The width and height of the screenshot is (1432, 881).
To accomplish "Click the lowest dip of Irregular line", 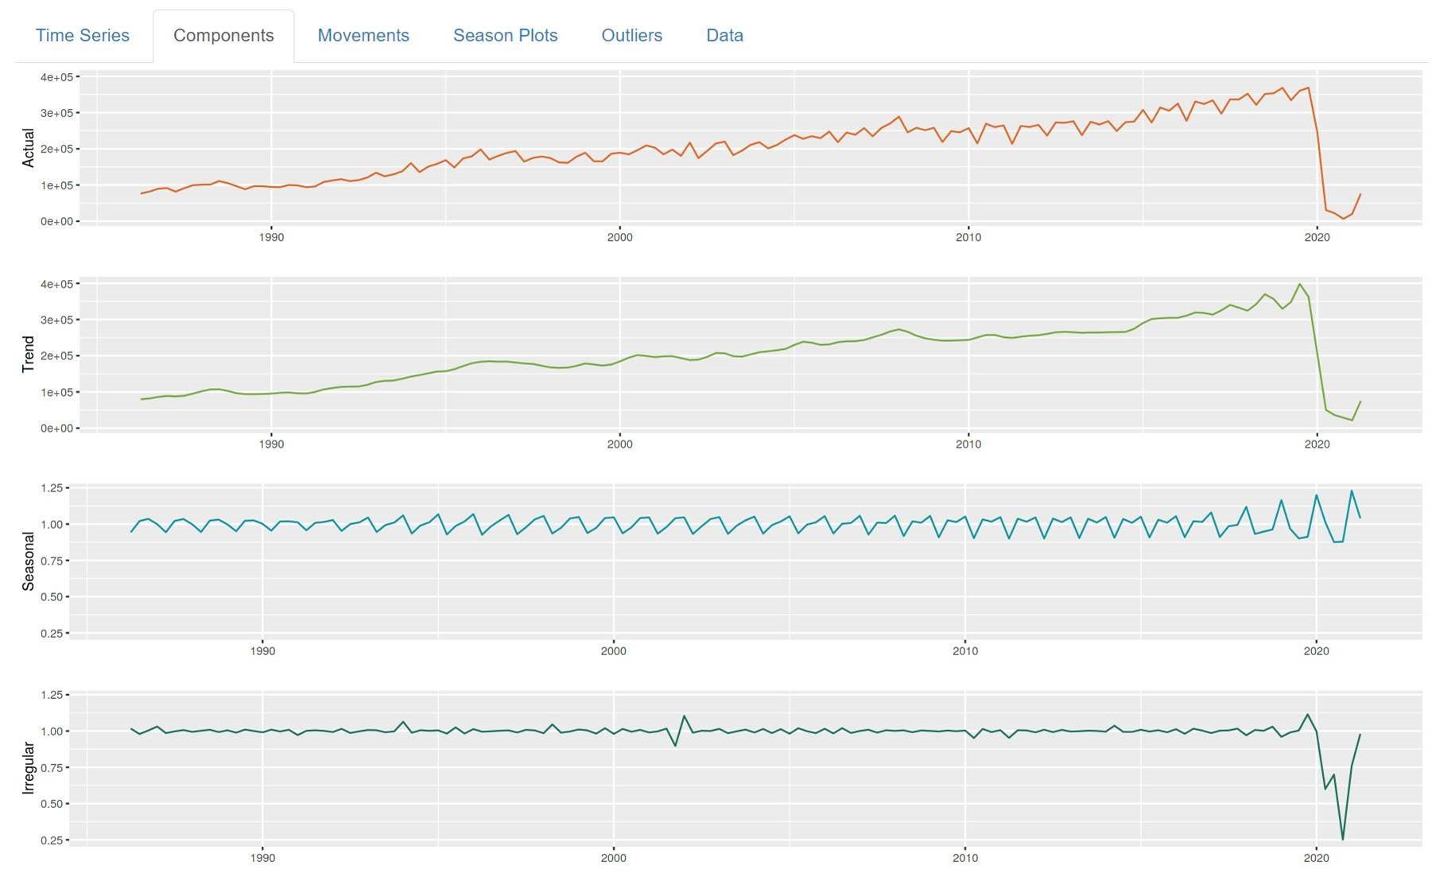I will point(1343,839).
